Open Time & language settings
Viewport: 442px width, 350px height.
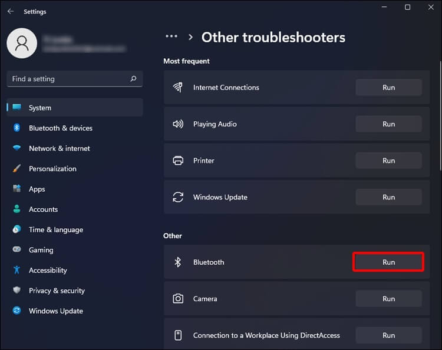click(75, 229)
